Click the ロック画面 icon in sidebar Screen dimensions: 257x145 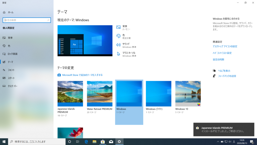(4, 54)
